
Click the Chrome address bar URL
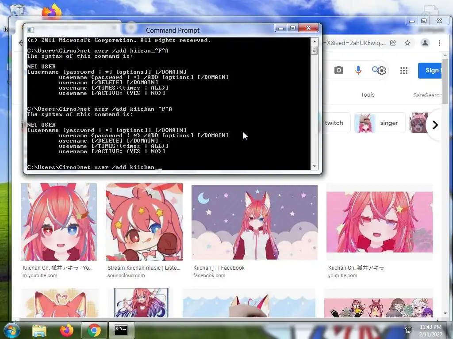(354, 43)
